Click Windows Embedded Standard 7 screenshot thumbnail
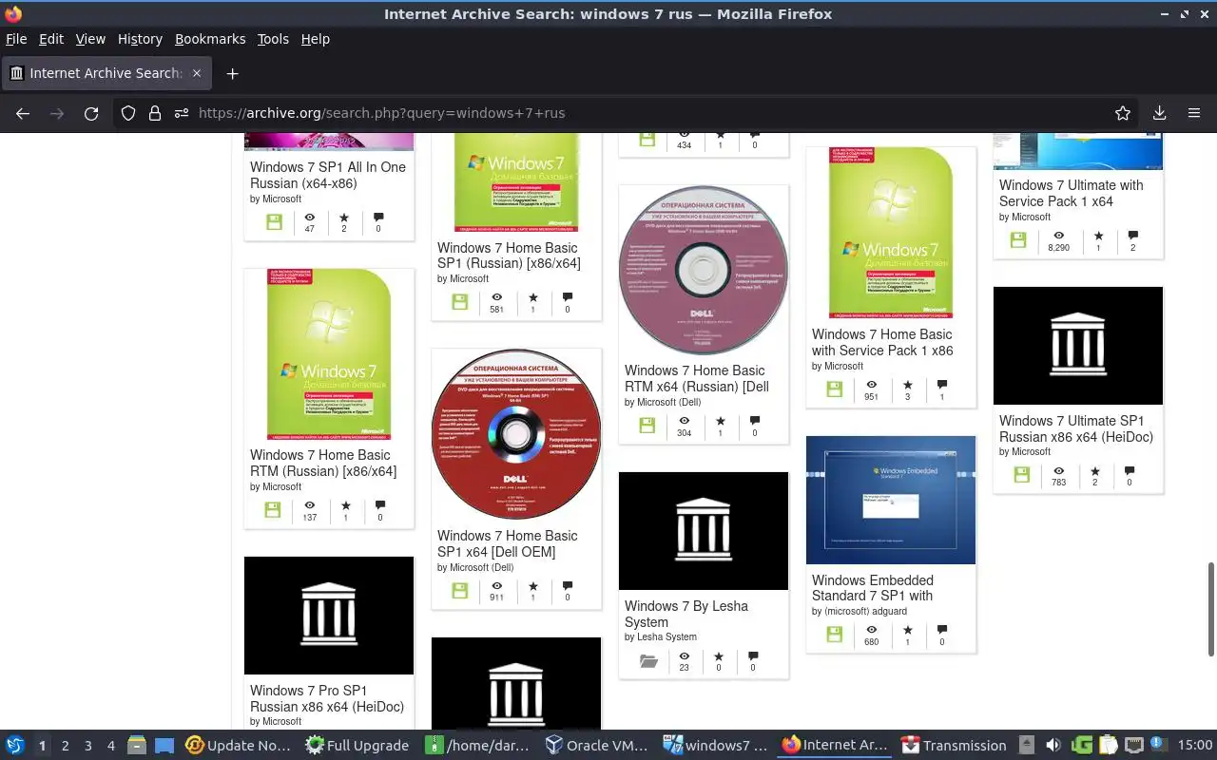 [891, 500]
